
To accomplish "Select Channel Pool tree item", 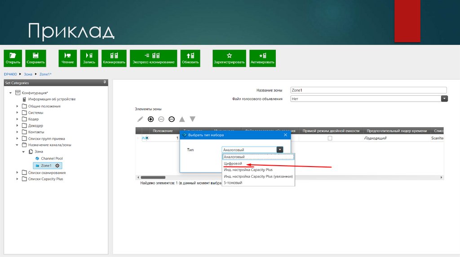I will pos(52,158).
